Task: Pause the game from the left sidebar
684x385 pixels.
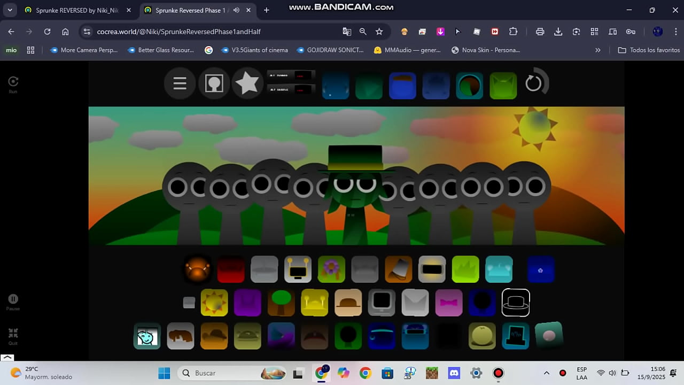Action: tap(13, 299)
